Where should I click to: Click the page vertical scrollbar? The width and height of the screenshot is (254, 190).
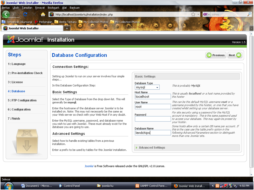(x=251, y=102)
